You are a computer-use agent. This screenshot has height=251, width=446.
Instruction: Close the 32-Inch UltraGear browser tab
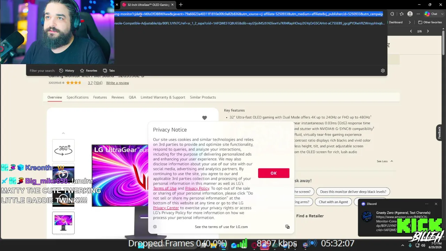point(172,5)
